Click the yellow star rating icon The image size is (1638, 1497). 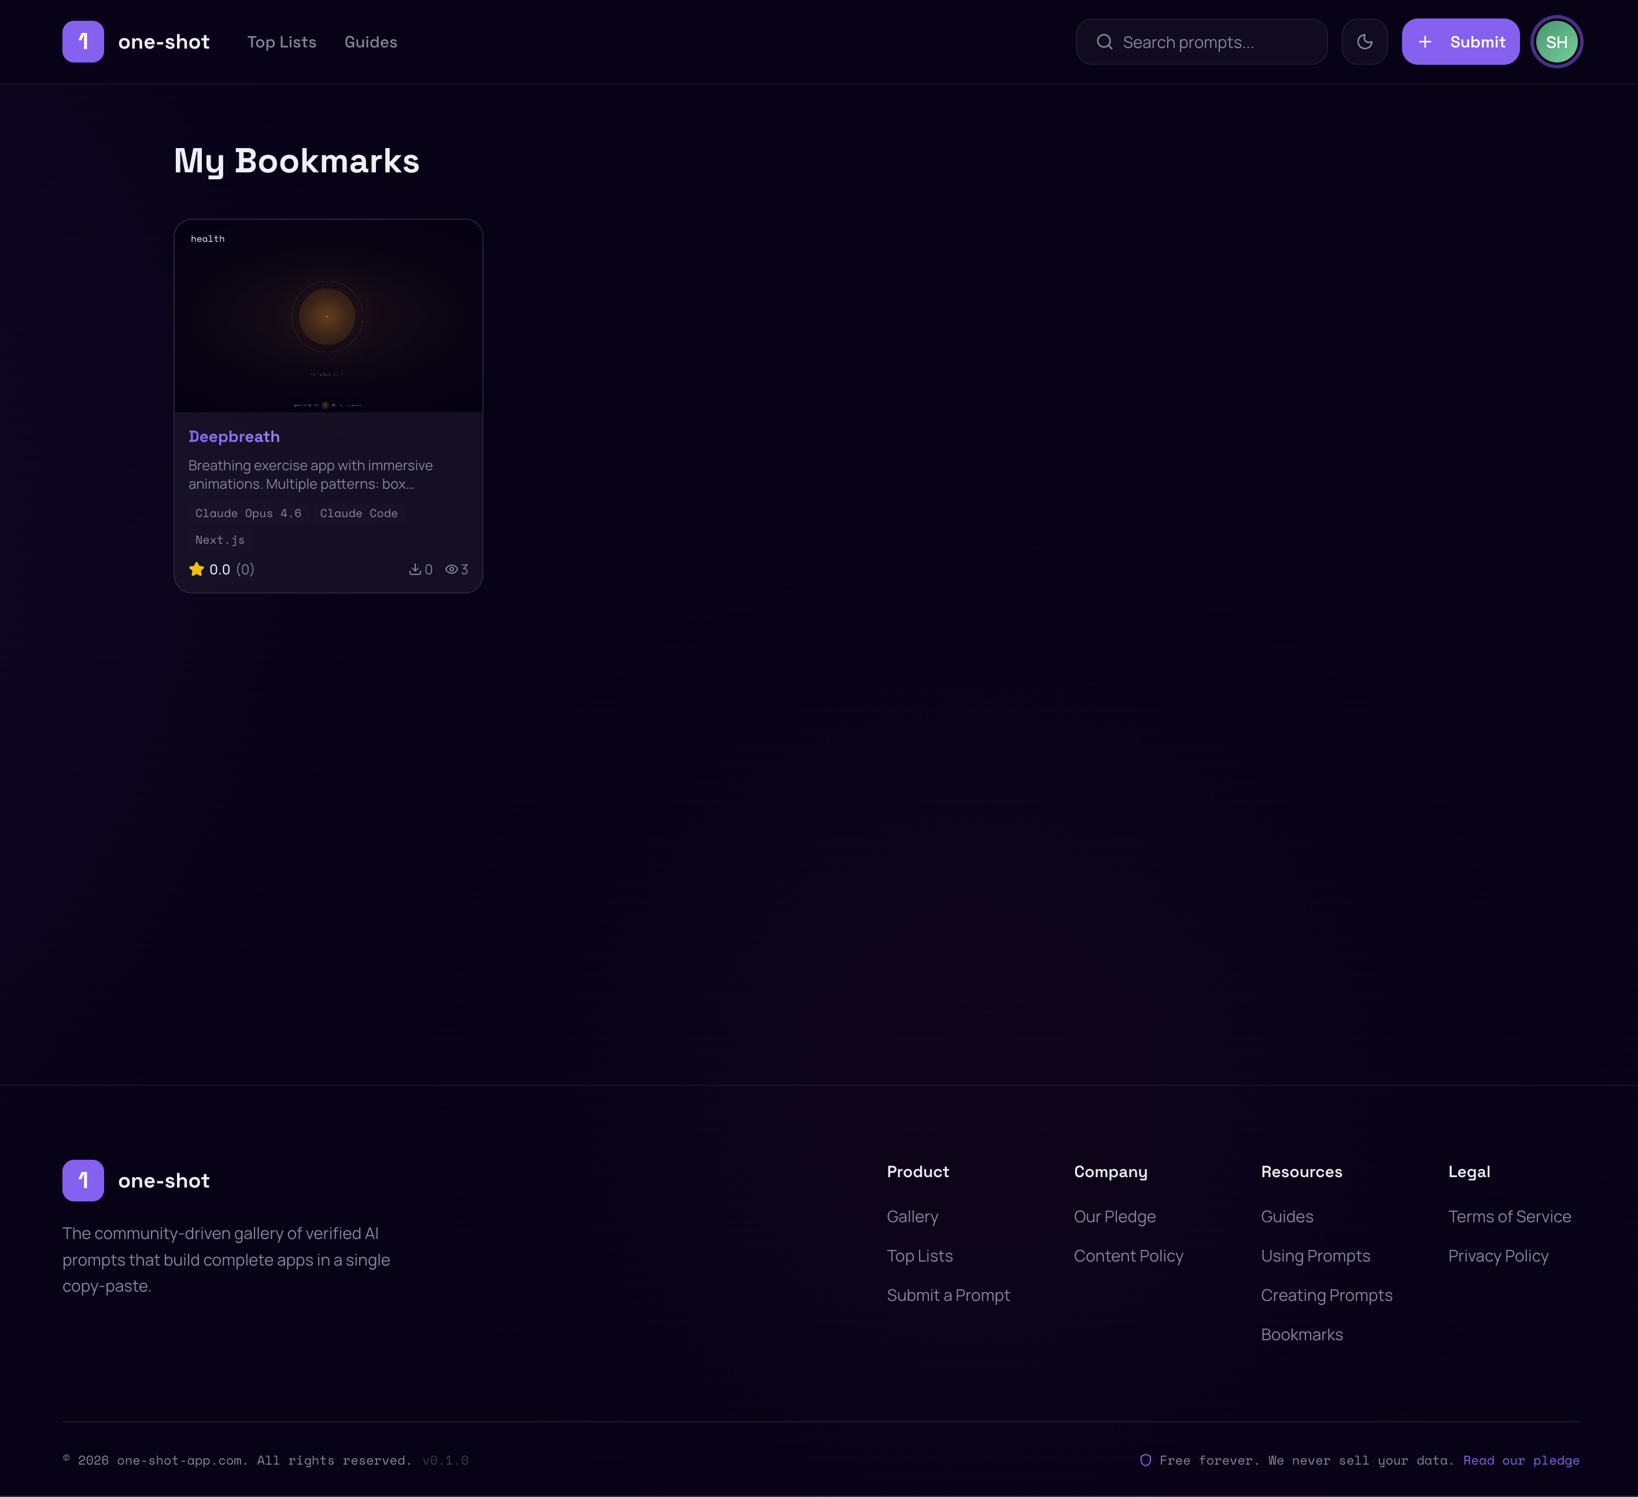(197, 569)
